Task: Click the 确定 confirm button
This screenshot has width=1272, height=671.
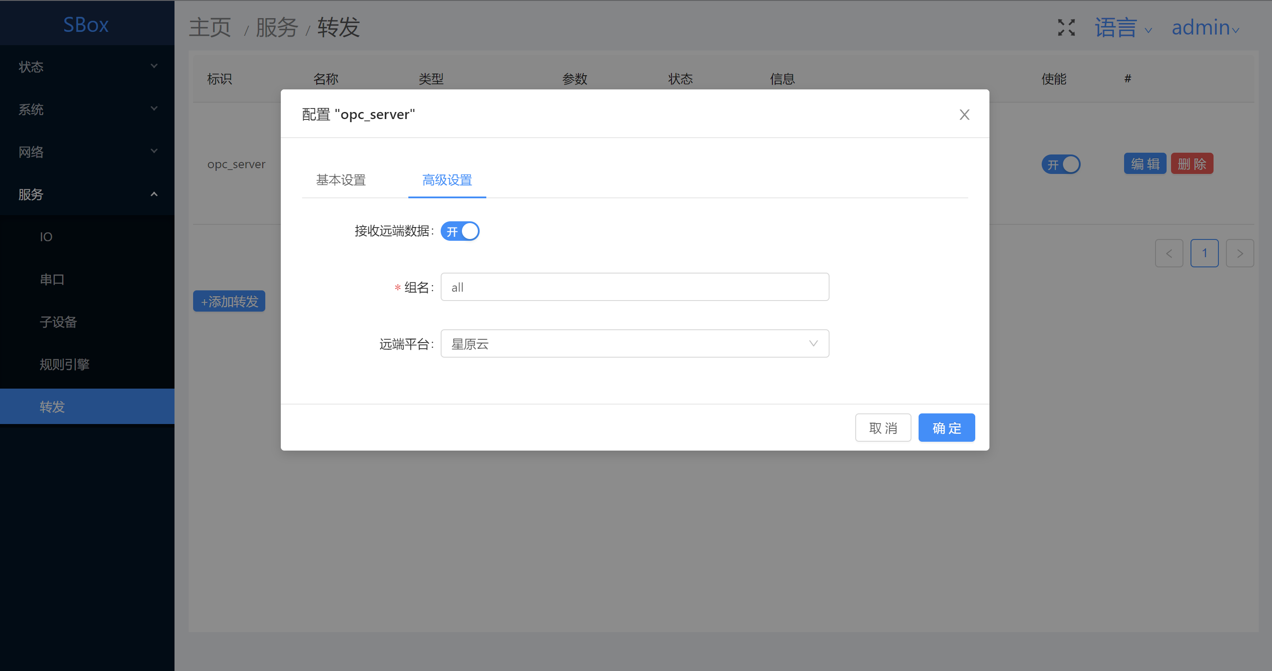Action: [x=946, y=428]
